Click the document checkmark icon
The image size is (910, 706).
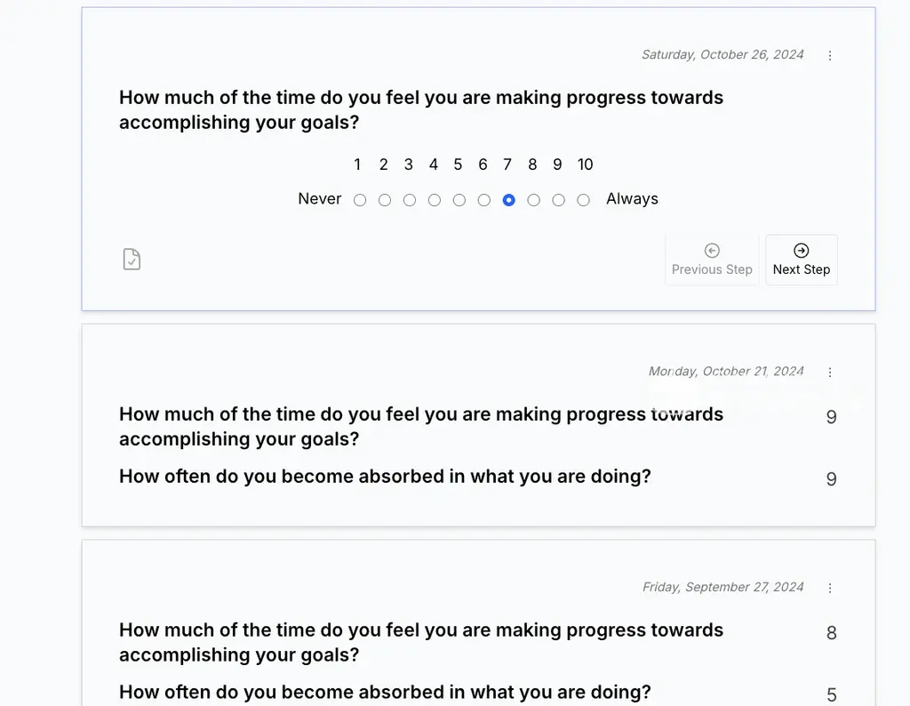[132, 260]
